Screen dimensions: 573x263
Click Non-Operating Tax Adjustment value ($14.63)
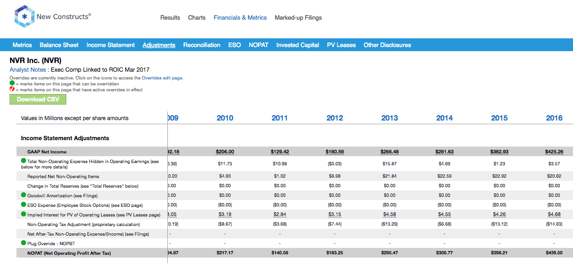[554, 224]
